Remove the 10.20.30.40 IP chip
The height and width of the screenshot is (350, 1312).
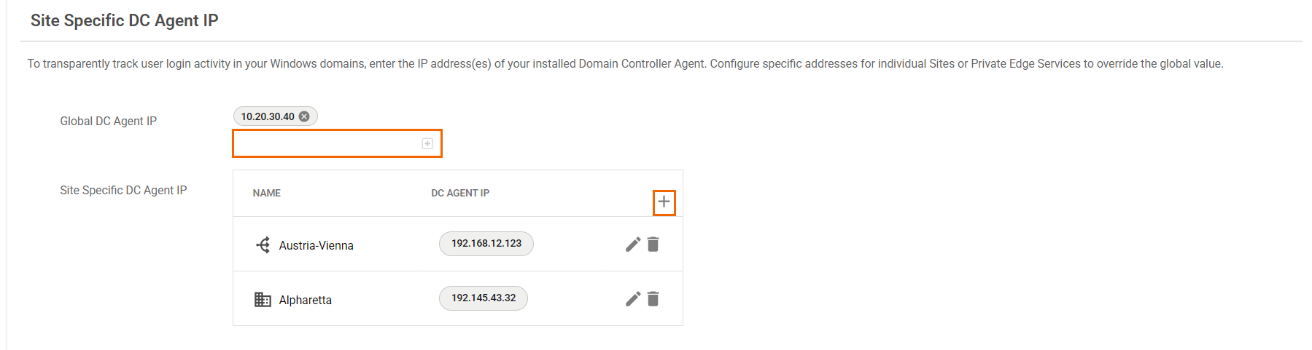[304, 116]
